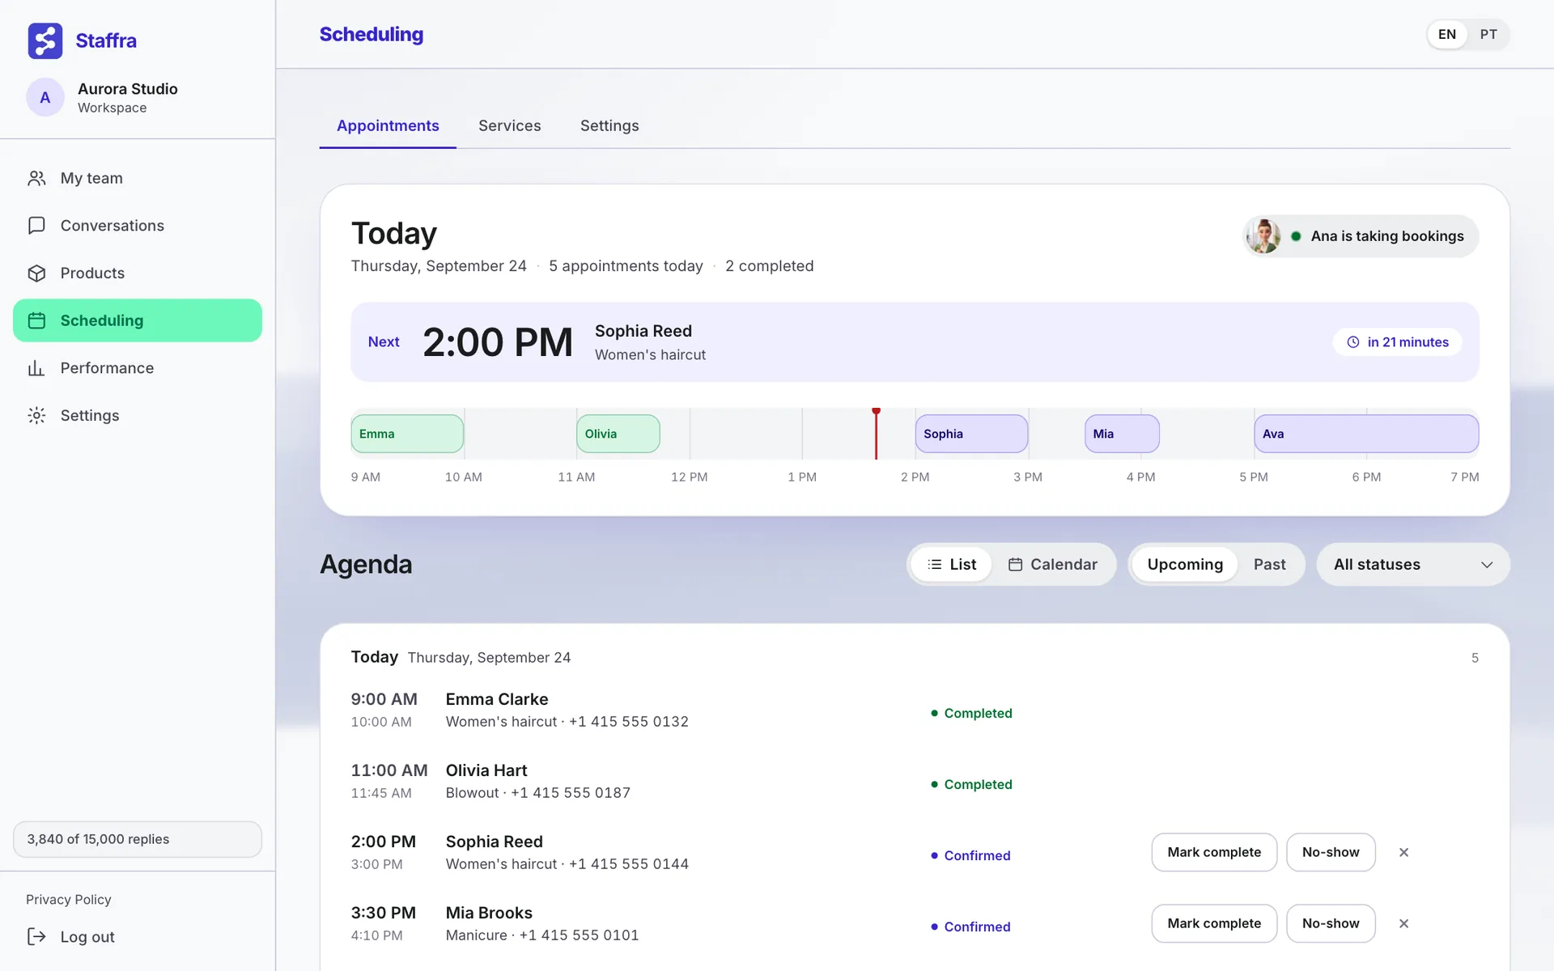Open the Conversations section
This screenshot has width=1554, height=971.
138,226
